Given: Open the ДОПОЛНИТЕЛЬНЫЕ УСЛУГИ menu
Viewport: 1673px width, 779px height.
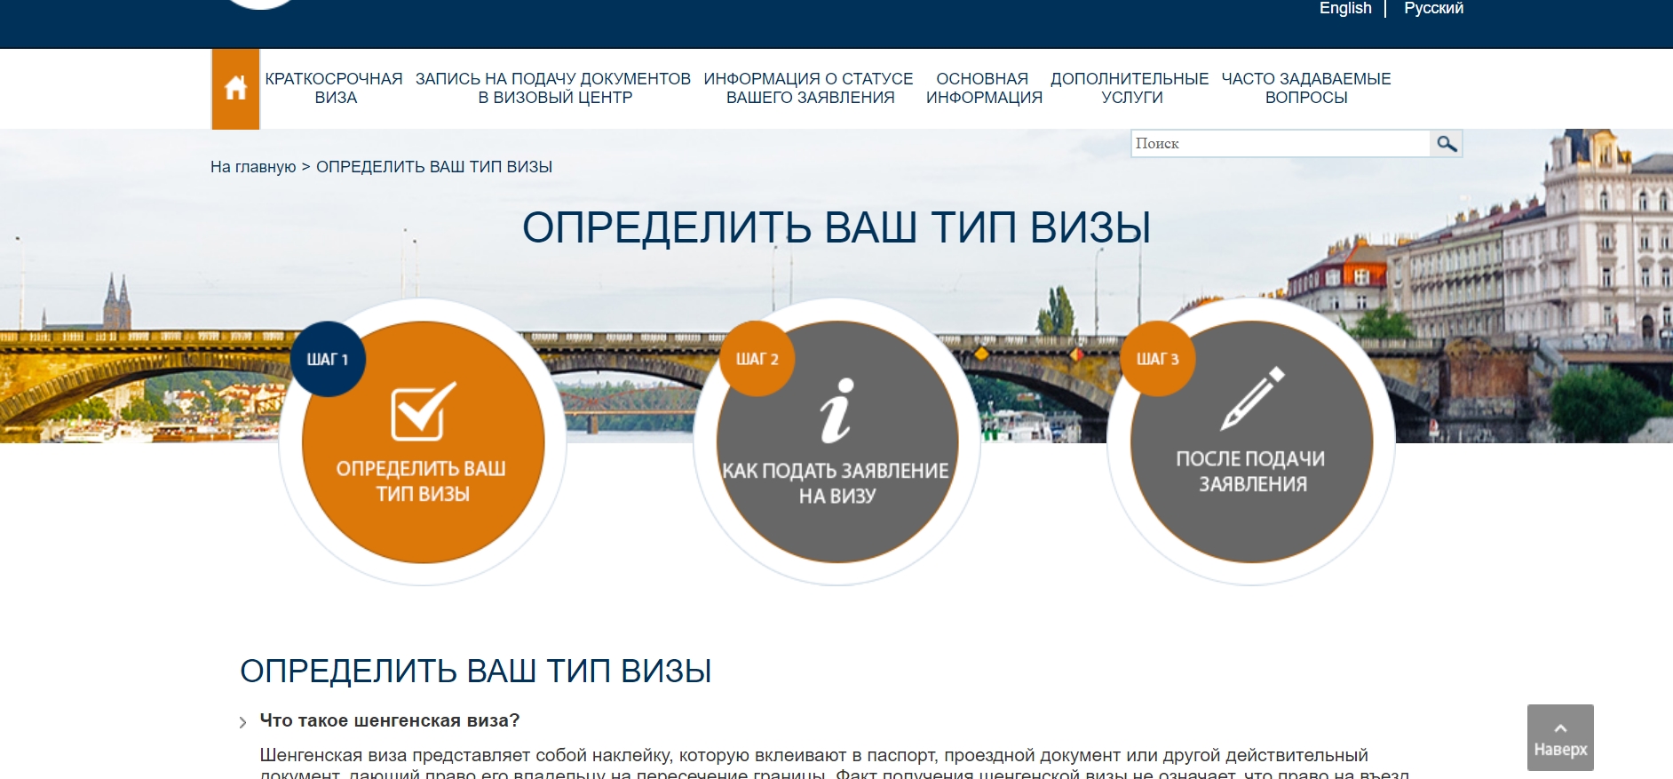Looking at the screenshot, I should click(1130, 89).
